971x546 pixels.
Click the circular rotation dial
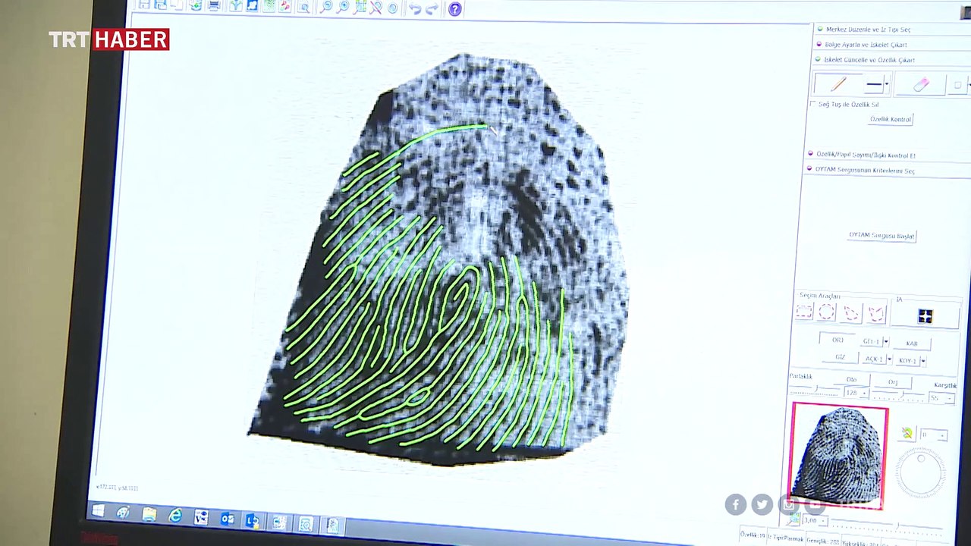tap(920, 472)
